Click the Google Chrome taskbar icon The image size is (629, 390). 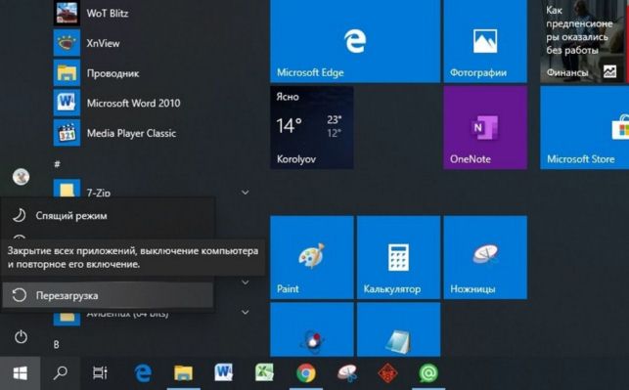[306, 373]
